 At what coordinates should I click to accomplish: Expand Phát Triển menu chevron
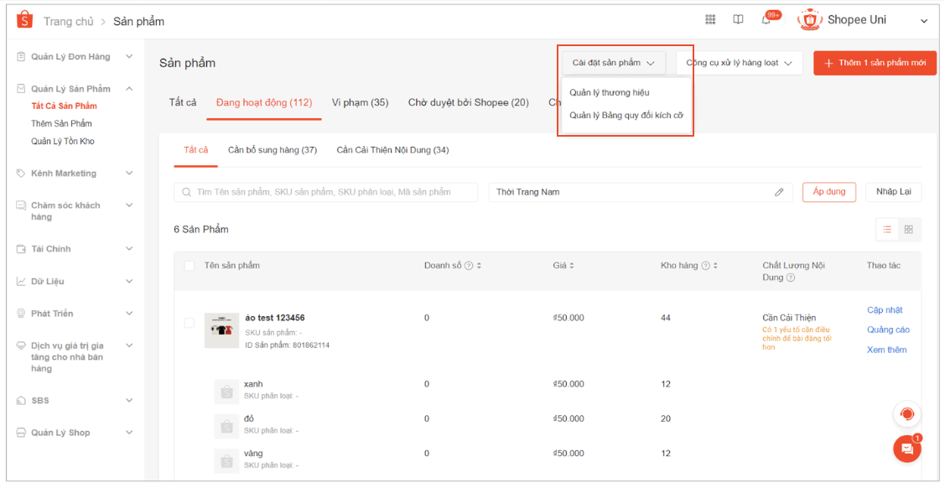pos(129,314)
